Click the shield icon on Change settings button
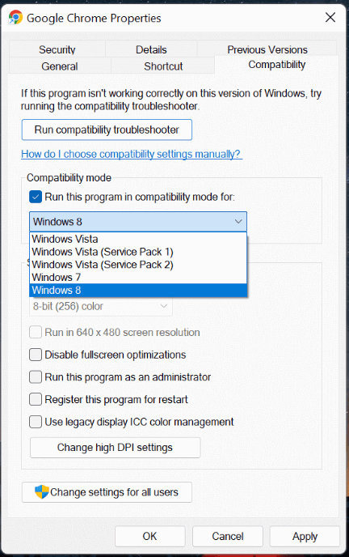The height and width of the screenshot is (557, 349). [x=41, y=492]
